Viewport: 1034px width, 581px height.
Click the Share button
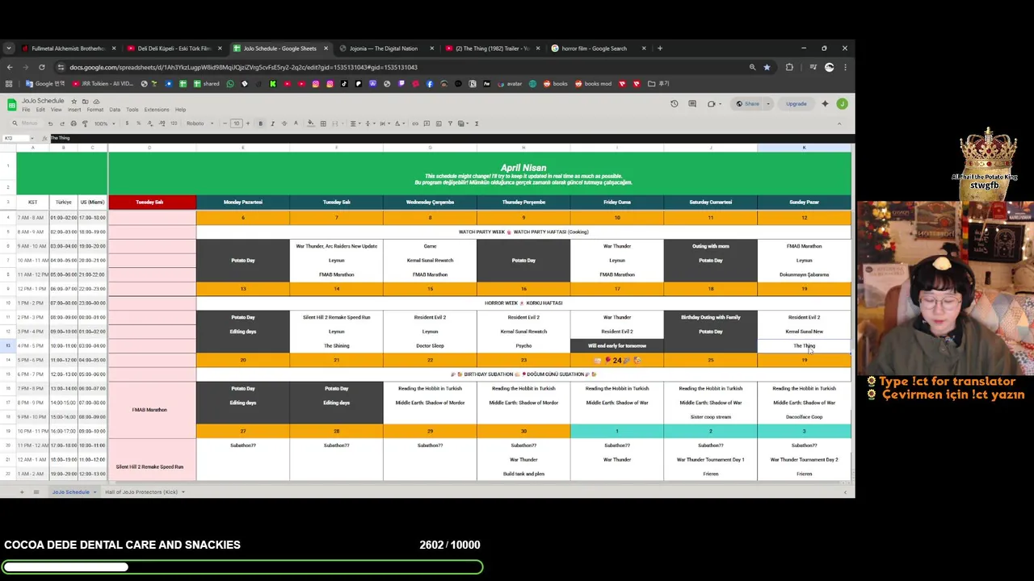[x=747, y=103]
